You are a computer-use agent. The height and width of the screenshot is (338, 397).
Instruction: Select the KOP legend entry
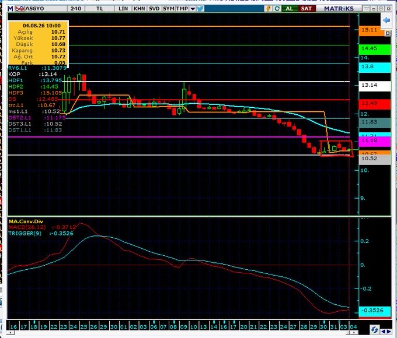33,75
